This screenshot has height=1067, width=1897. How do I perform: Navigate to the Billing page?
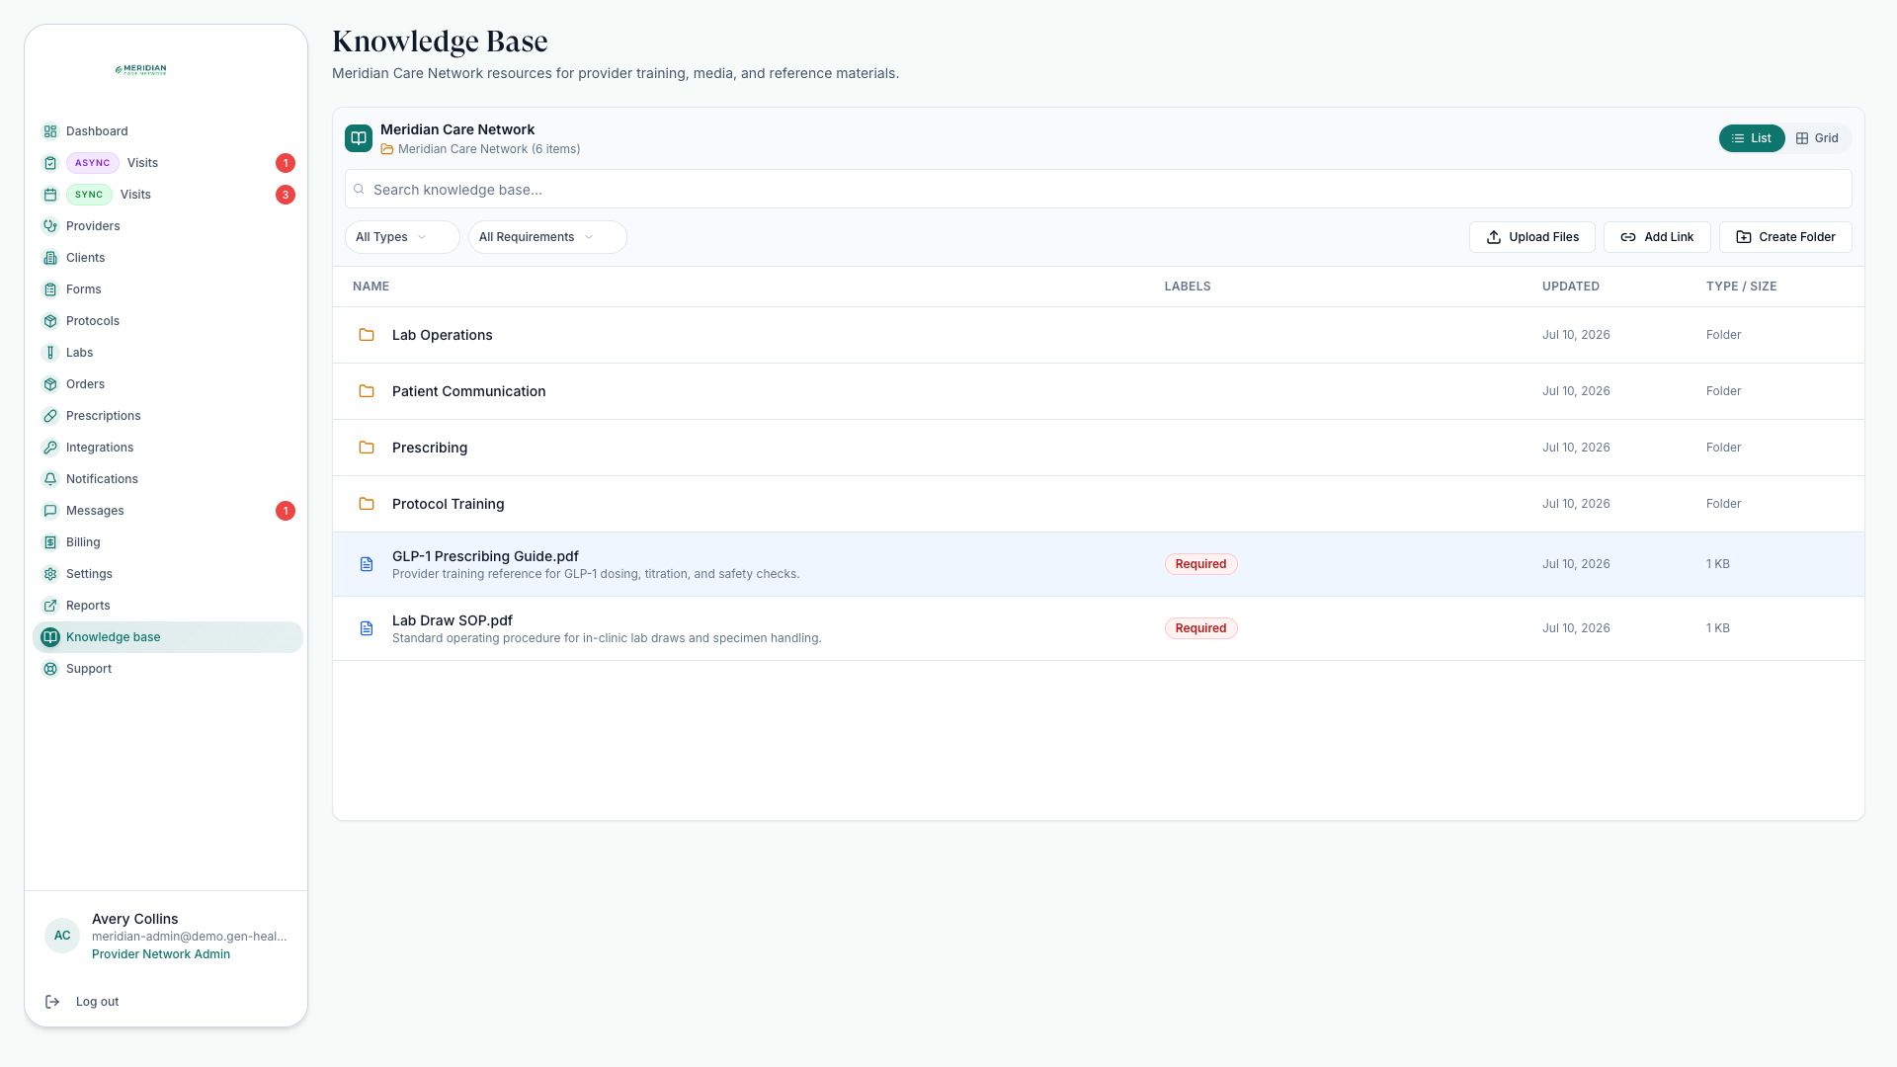click(x=168, y=542)
